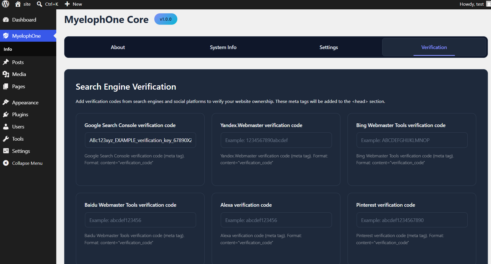
Task: Switch to the System Info tab
Action: click(x=223, y=47)
